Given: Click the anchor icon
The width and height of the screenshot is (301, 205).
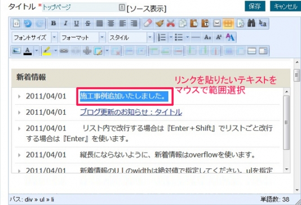Looking at the screenshot, I should 87,51.
